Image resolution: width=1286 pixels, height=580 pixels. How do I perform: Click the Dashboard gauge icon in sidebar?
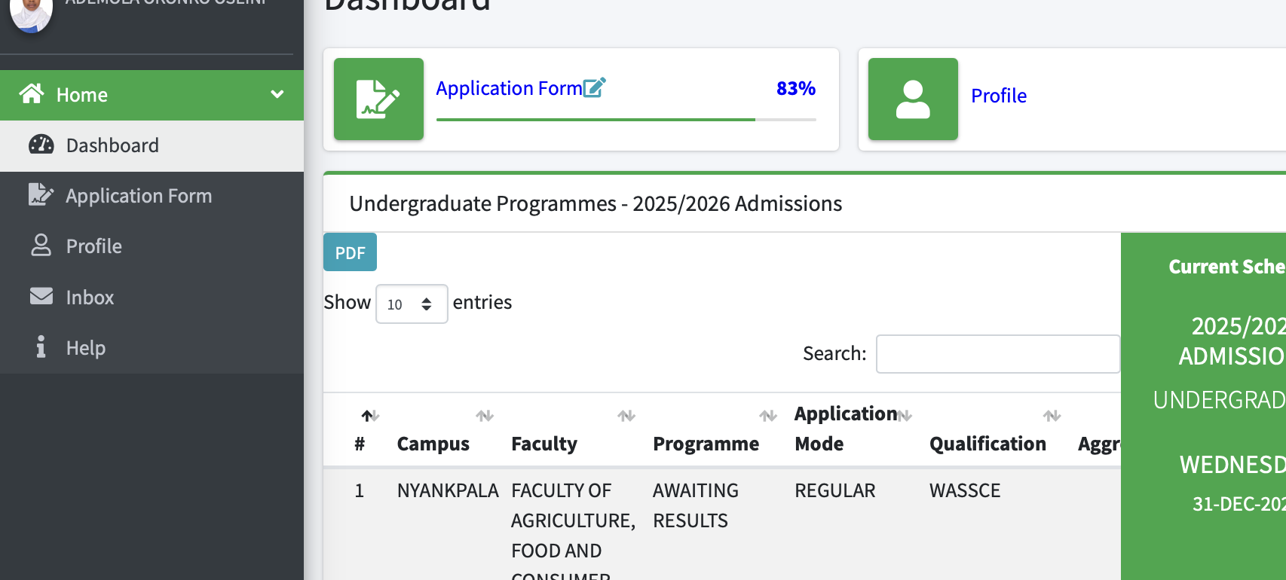41,145
